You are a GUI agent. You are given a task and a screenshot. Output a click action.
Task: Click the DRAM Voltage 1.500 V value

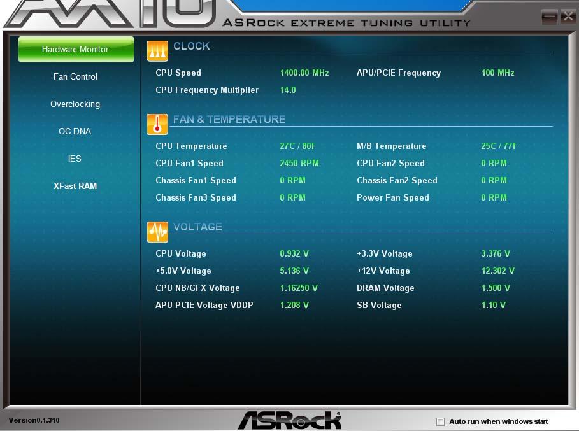coord(496,288)
